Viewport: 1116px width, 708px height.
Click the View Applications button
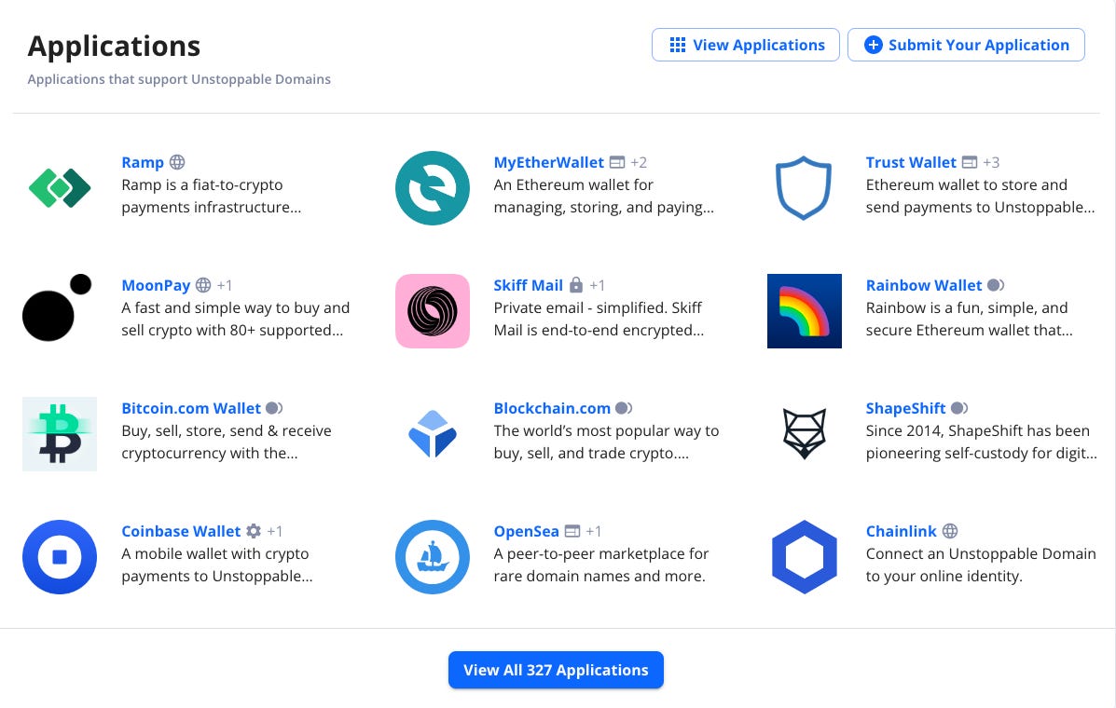click(x=745, y=45)
